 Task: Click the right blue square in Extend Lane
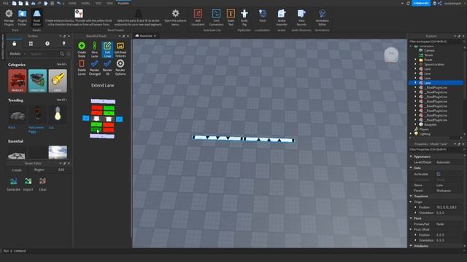(x=119, y=119)
